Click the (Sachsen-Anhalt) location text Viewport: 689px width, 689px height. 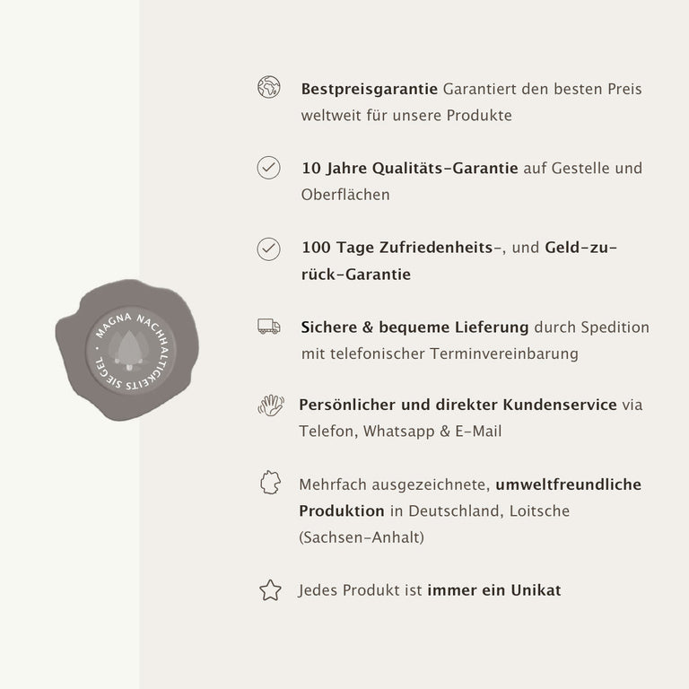pos(362,537)
